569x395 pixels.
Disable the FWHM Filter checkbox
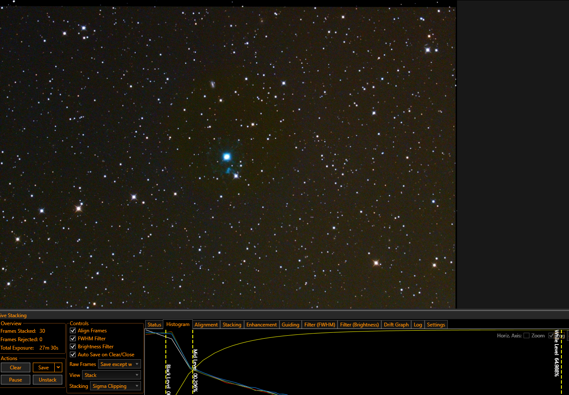point(73,339)
